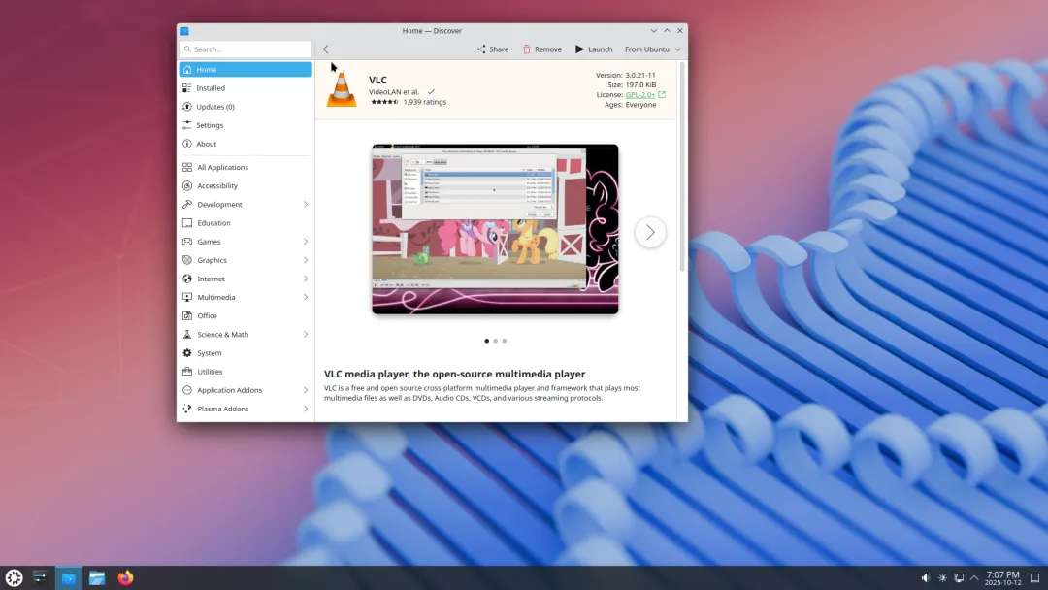Image resolution: width=1048 pixels, height=590 pixels.
Task: Open the Firefox taskbar icon
Action: [x=125, y=578]
